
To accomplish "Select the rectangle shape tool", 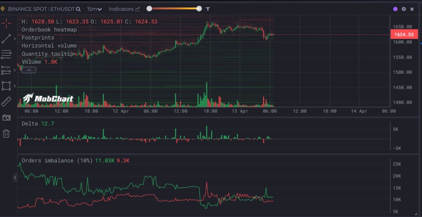I will (x=6, y=86).
